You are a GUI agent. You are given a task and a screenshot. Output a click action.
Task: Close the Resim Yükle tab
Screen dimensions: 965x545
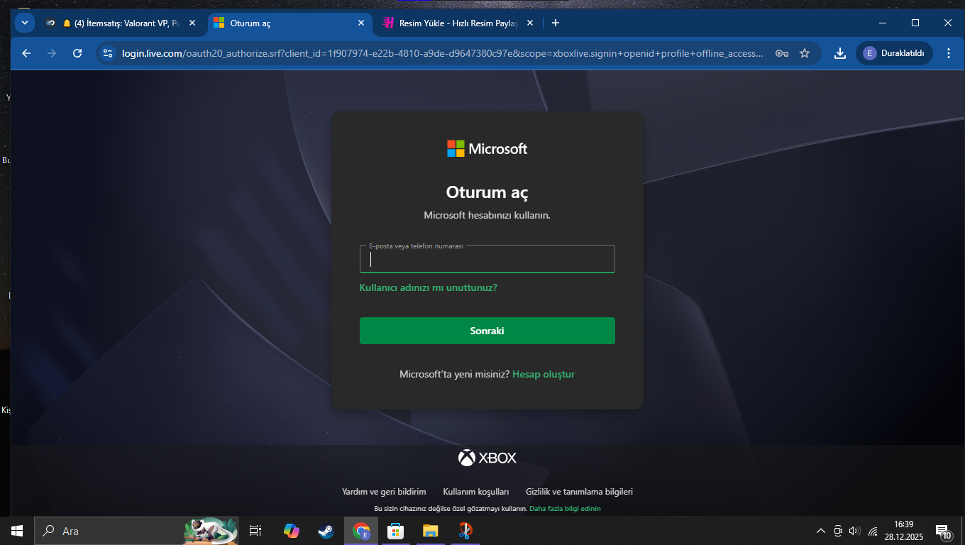click(529, 23)
